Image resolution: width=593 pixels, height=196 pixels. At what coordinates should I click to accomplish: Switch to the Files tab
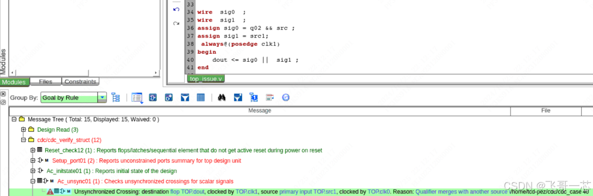(45, 82)
